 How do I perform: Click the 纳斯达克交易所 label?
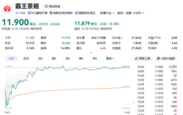point(63,13)
